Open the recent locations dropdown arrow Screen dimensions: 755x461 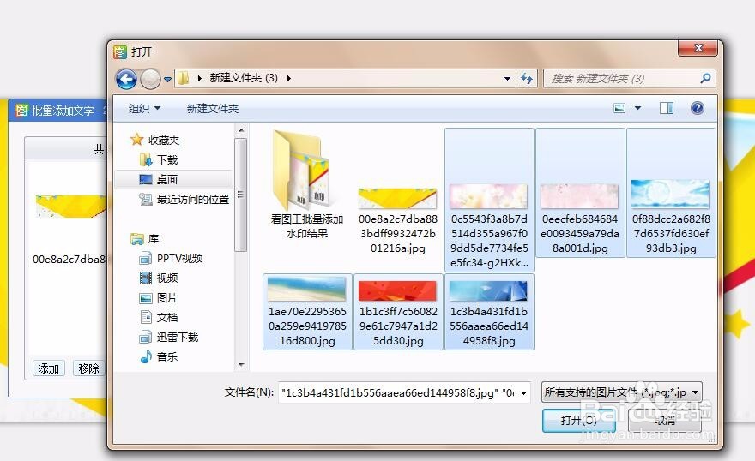(167, 79)
